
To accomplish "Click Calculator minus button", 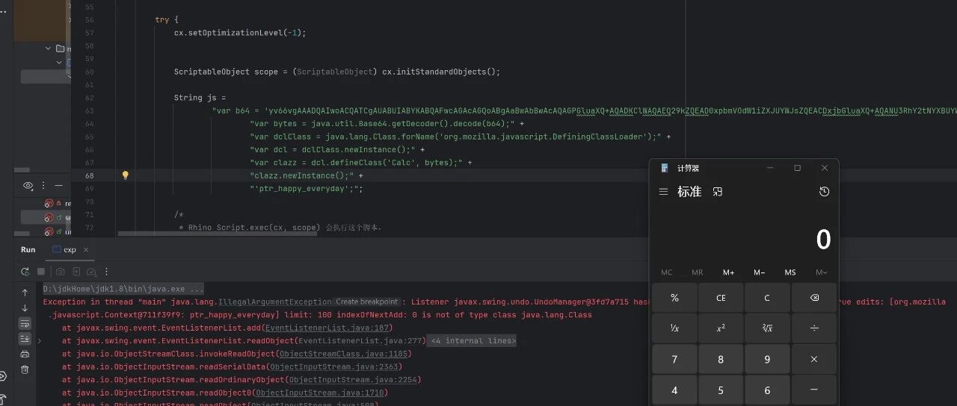I will pyautogui.click(x=813, y=390).
